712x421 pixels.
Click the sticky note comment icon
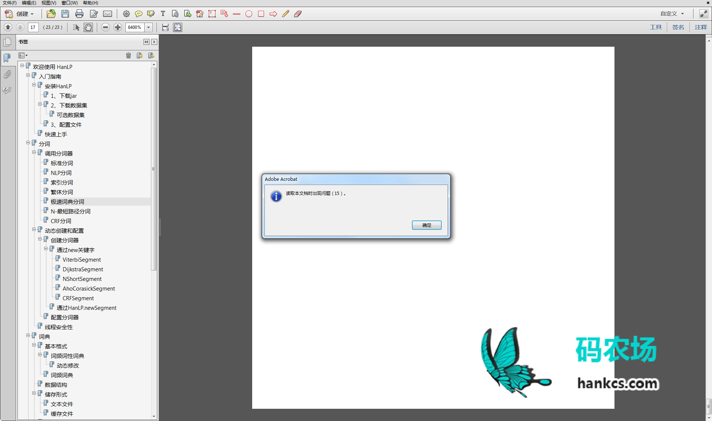click(139, 14)
